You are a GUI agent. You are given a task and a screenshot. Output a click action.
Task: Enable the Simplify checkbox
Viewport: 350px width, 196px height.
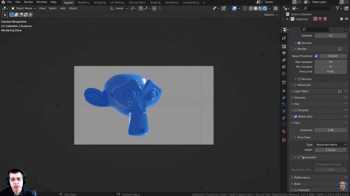click(296, 110)
